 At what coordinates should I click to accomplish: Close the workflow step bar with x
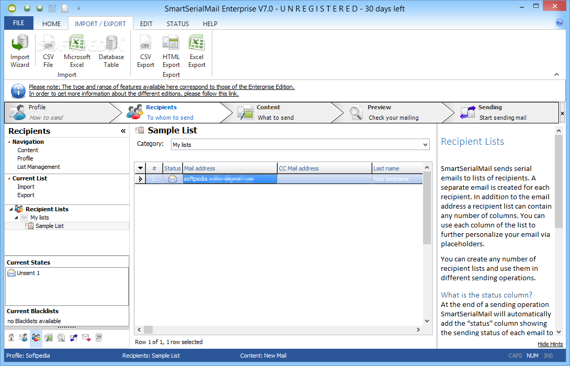point(562,113)
